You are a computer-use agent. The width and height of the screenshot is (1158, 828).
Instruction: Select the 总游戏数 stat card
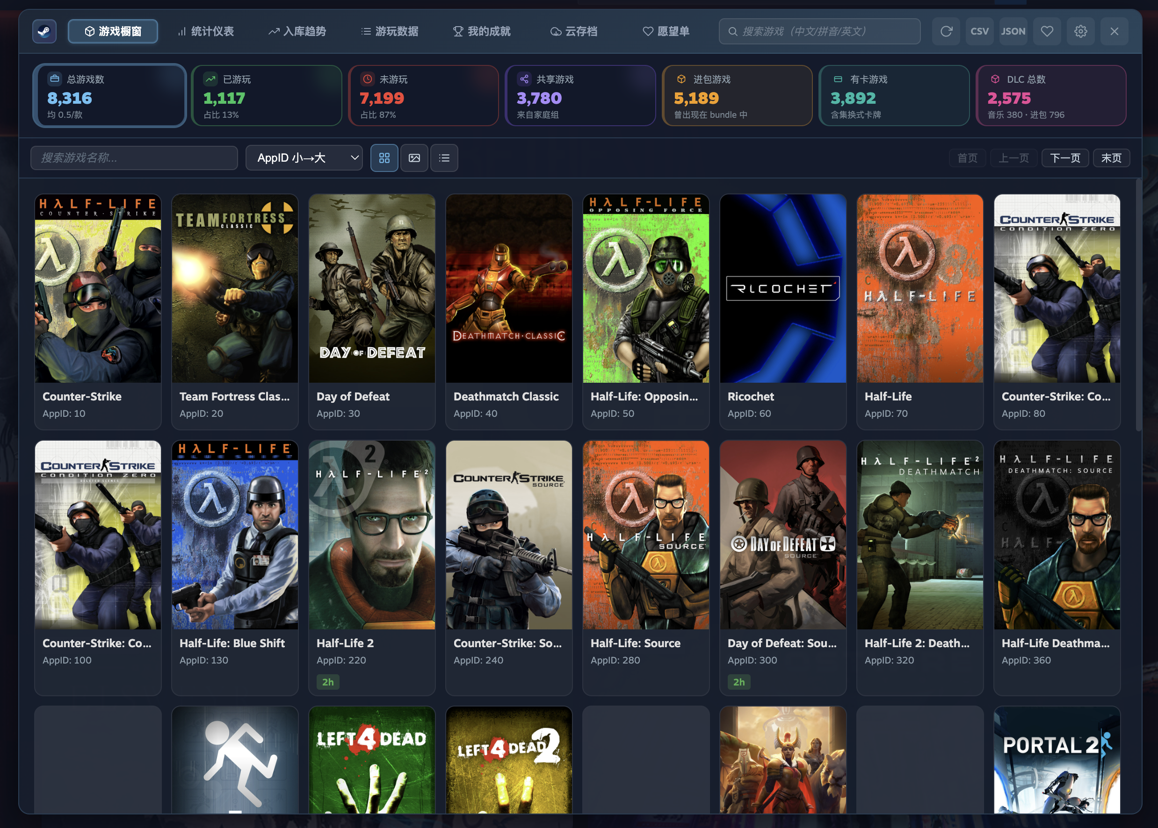coord(110,95)
